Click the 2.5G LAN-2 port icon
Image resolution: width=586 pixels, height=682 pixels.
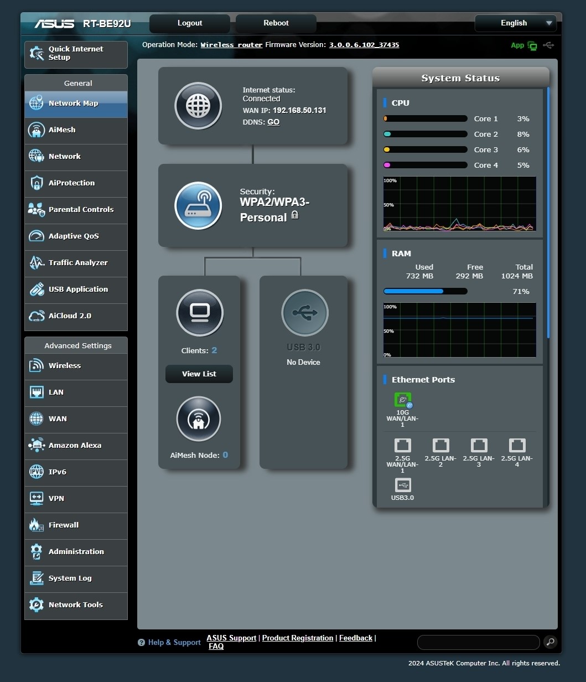pyautogui.click(x=441, y=445)
